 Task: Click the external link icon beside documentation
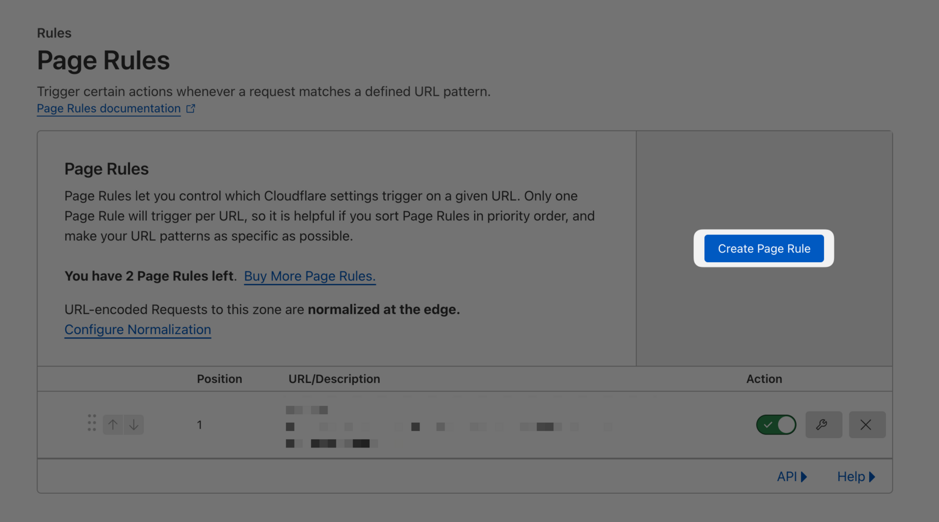[x=191, y=109]
